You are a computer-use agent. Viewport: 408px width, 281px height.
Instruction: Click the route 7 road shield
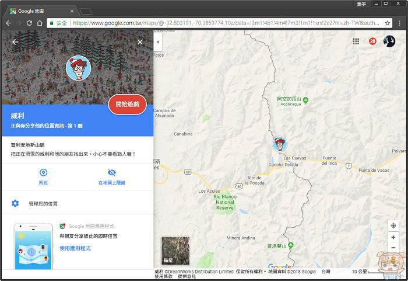[349, 166]
